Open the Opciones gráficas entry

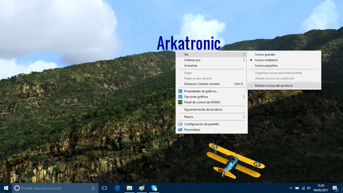[212, 97]
